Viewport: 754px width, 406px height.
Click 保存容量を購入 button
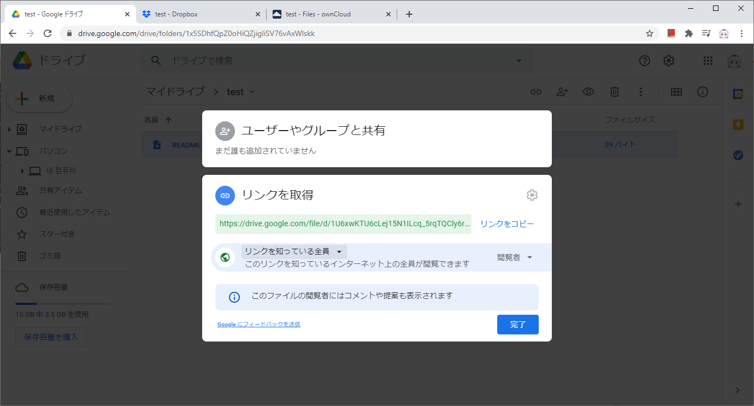click(51, 337)
